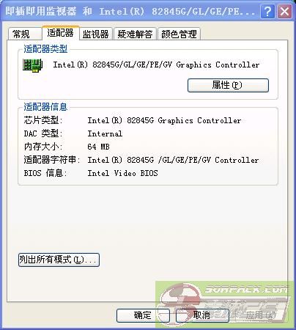Click the 芯片类型 value text

(x=164, y=120)
